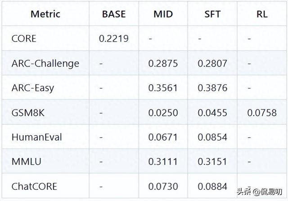Select the CORE BASE value 0.2219
The width and height of the screenshot is (288, 201).
(114, 39)
